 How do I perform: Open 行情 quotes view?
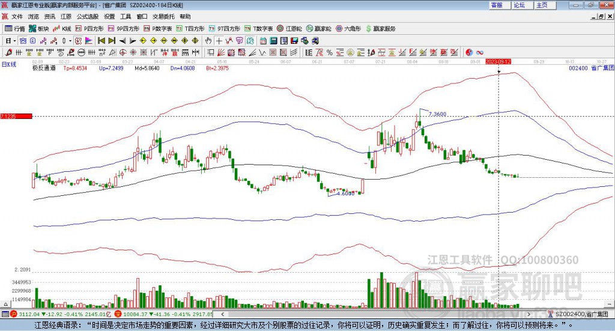coord(15,29)
